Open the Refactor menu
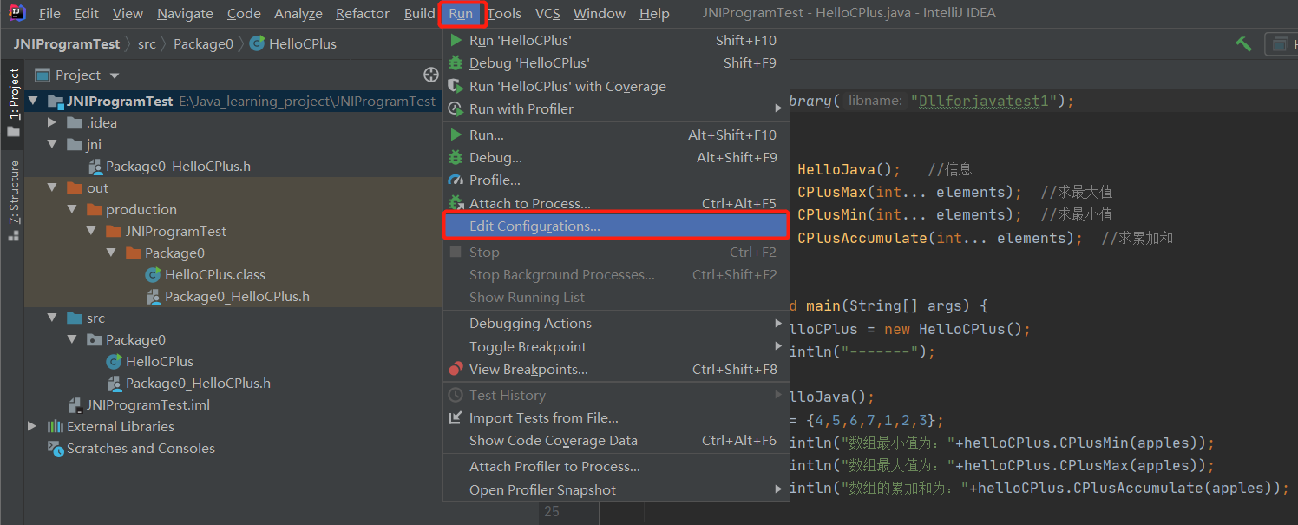This screenshot has width=1298, height=525. click(363, 13)
